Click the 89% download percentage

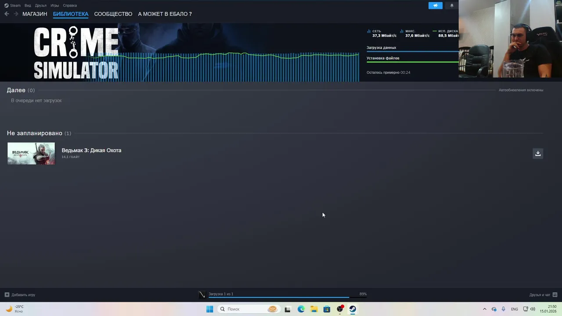pyautogui.click(x=363, y=294)
